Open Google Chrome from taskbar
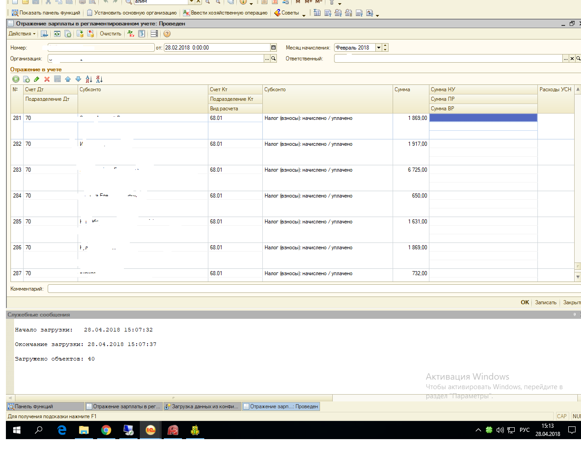 click(106, 430)
